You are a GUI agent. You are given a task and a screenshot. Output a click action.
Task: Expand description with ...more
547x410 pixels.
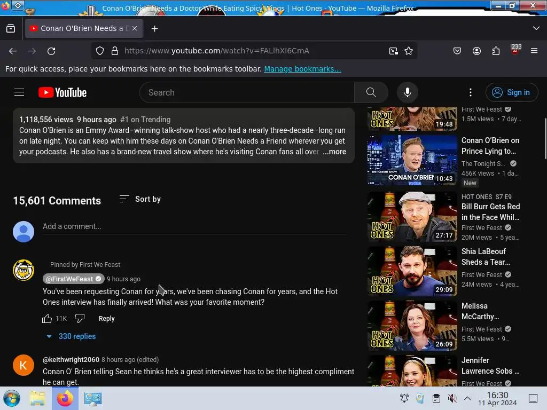(x=334, y=152)
